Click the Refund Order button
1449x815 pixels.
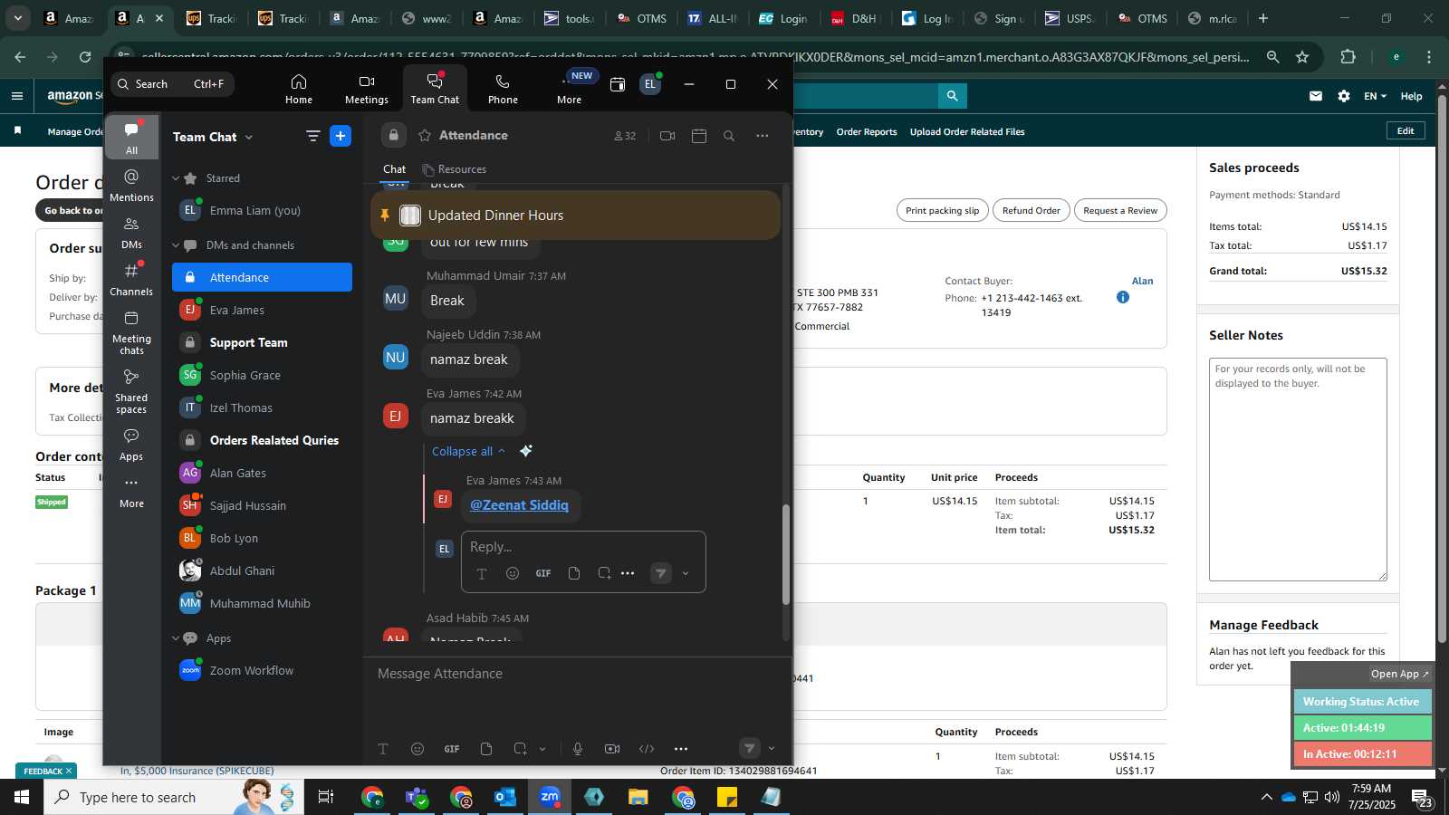(x=1031, y=210)
